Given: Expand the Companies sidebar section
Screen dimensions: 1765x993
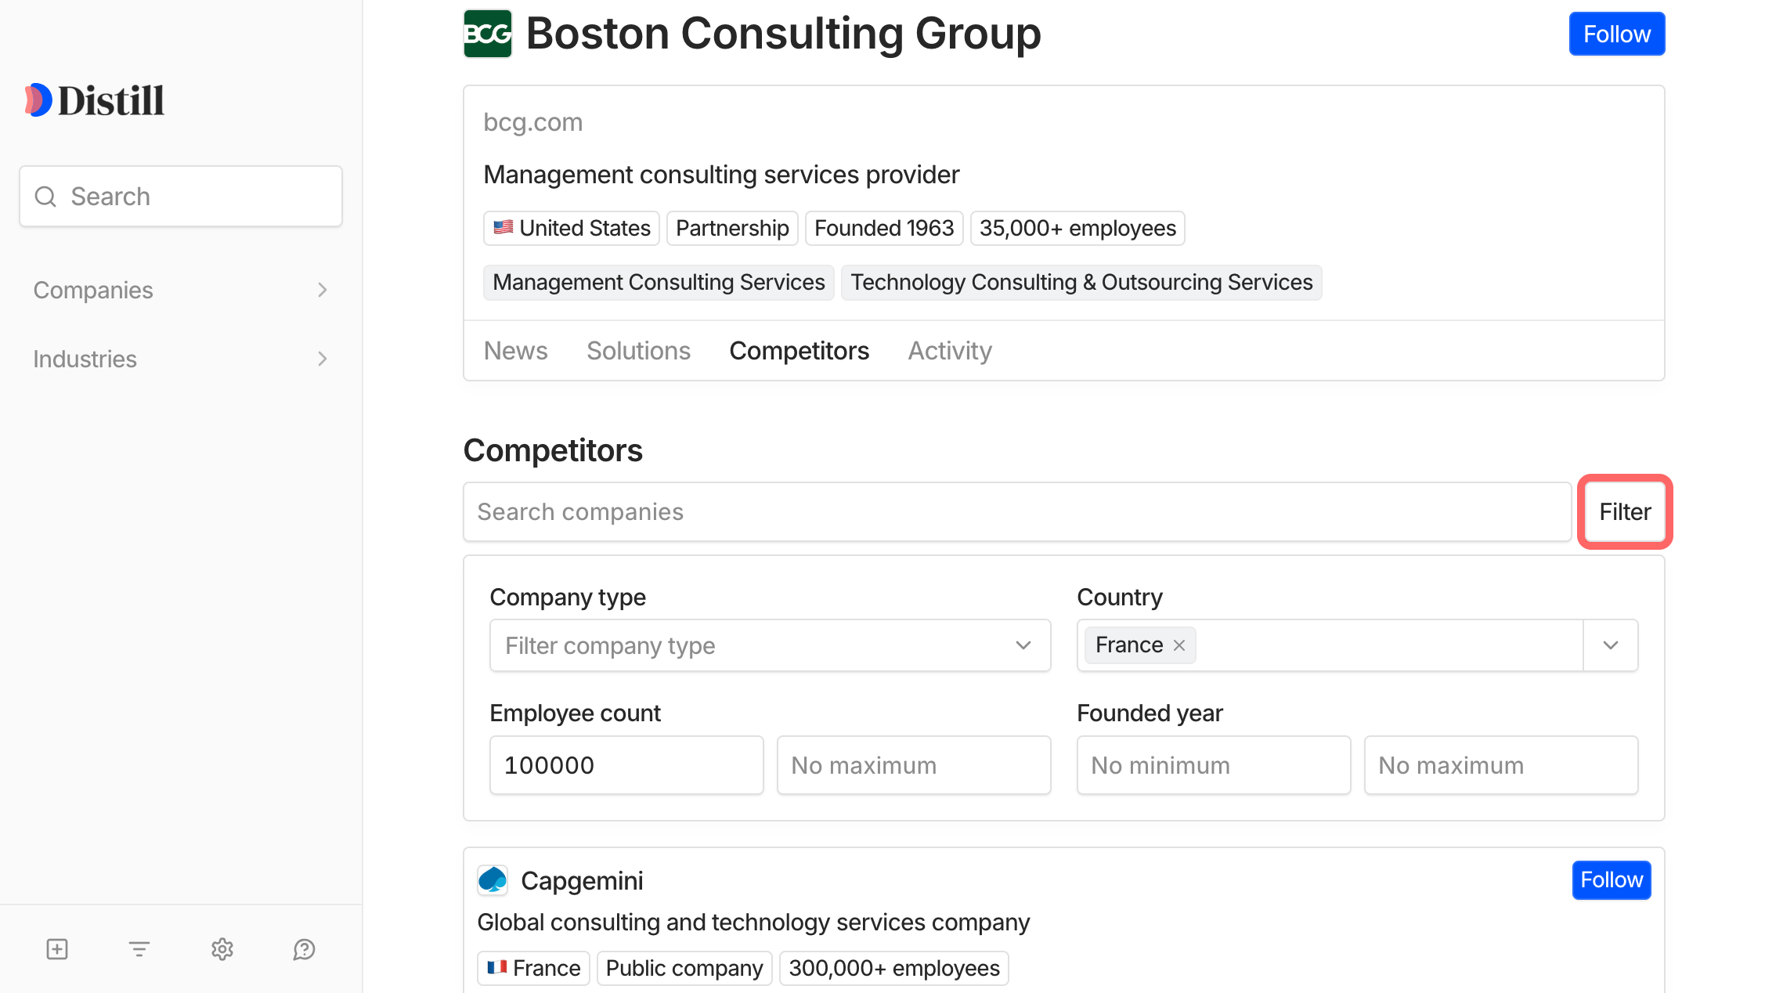Looking at the screenshot, I should pos(181,291).
